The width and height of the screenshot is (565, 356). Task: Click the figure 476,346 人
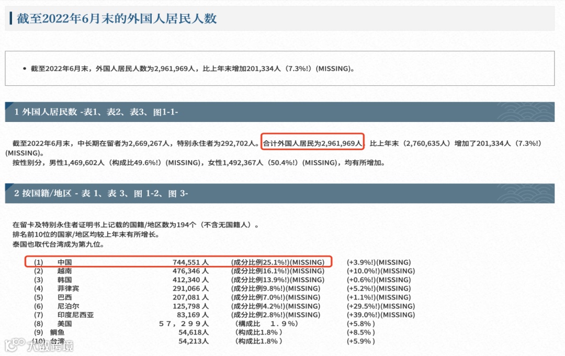[x=190, y=271]
